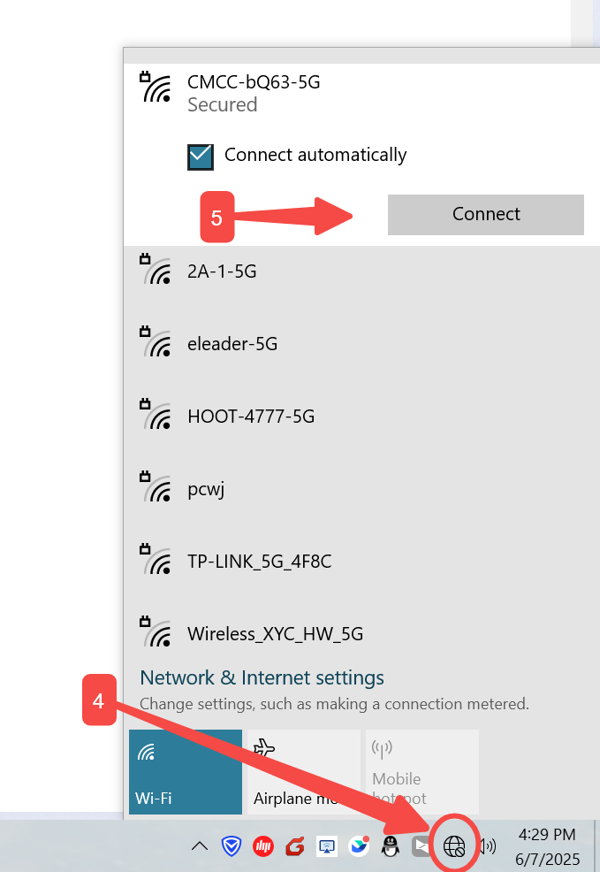Open Network & Internet settings link
Screen dimensions: 600x872
click(x=262, y=678)
